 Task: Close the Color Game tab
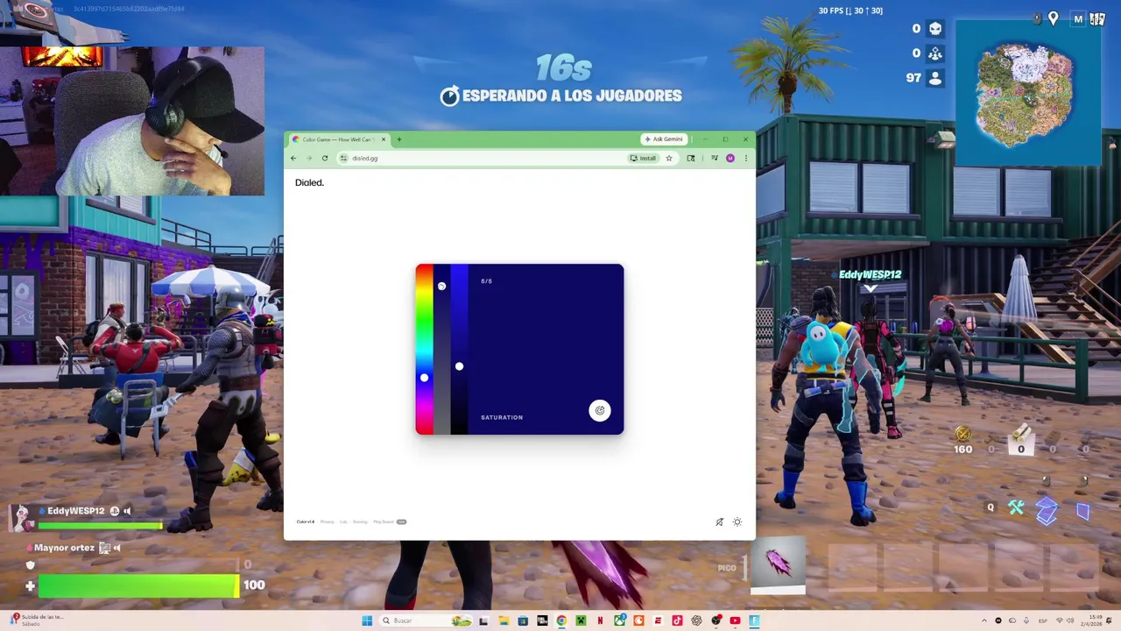[383, 139]
